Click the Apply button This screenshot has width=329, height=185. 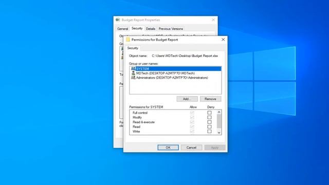[x=215, y=147]
